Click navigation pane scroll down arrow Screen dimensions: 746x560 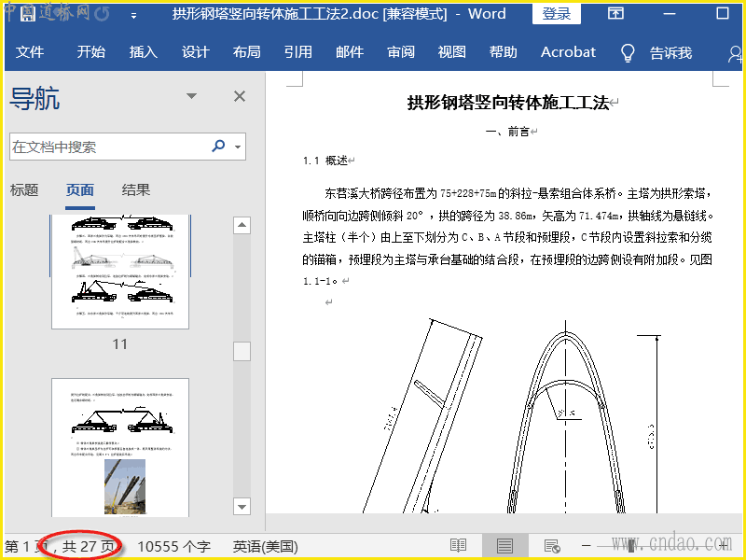click(242, 506)
